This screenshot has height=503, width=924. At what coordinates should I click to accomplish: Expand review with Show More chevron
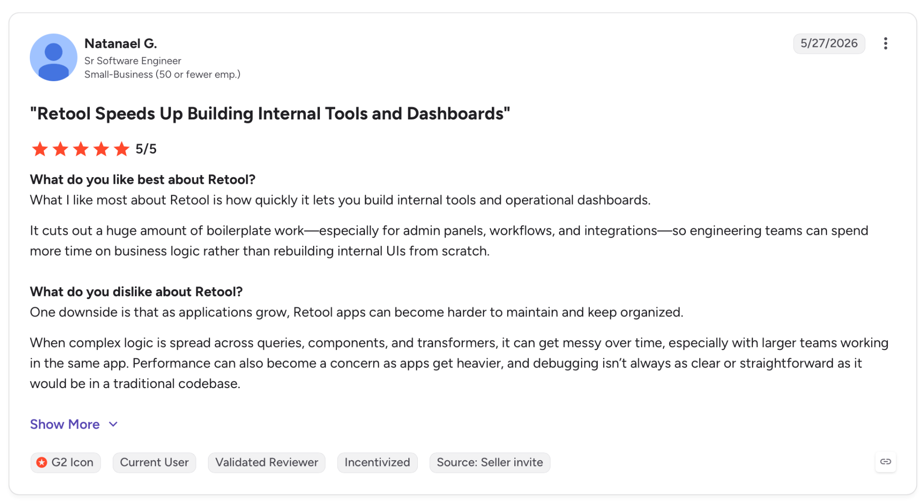[113, 424]
